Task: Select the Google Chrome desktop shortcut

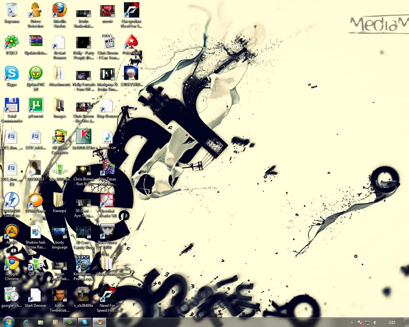Action: click(x=12, y=264)
